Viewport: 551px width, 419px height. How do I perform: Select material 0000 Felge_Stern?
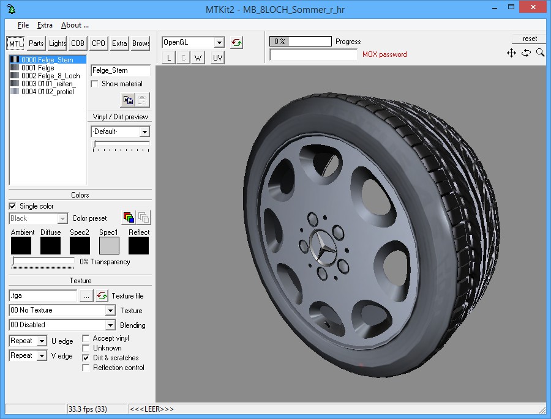(48, 60)
